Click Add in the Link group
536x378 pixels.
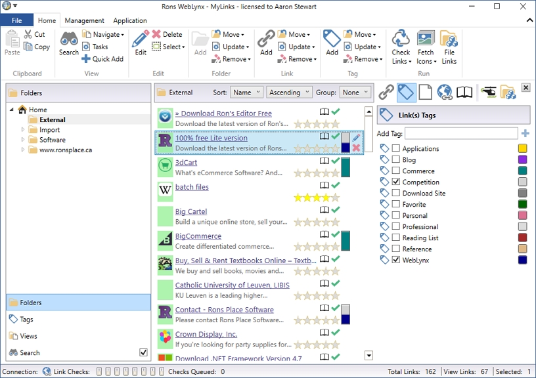coord(266,43)
